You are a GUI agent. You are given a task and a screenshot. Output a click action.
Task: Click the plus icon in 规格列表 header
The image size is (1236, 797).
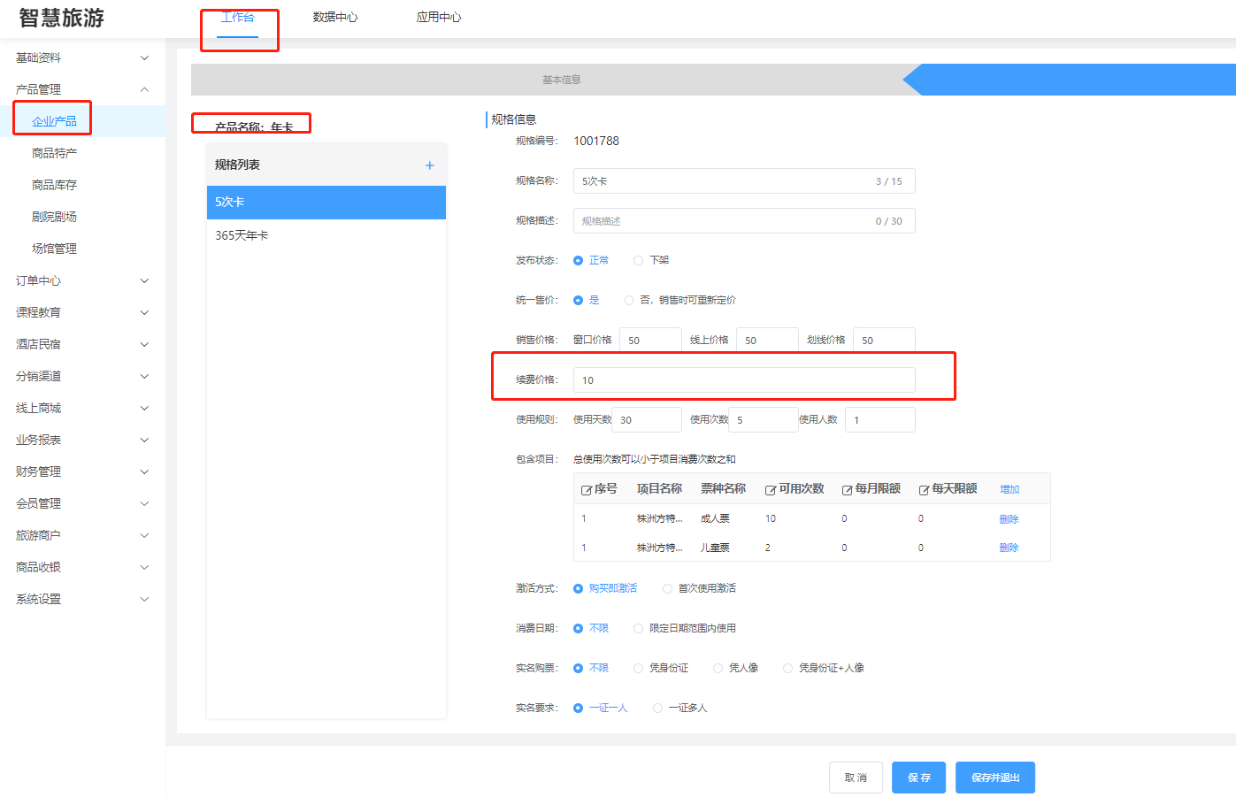pos(430,165)
